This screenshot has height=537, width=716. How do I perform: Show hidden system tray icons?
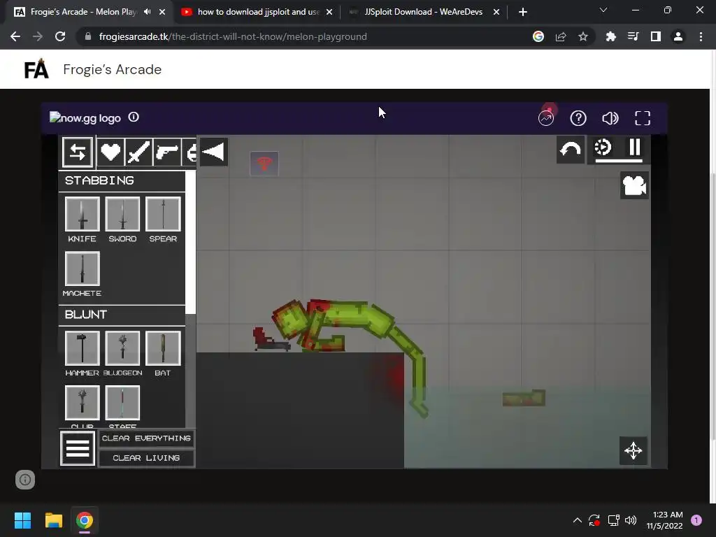pyautogui.click(x=577, y=520)
